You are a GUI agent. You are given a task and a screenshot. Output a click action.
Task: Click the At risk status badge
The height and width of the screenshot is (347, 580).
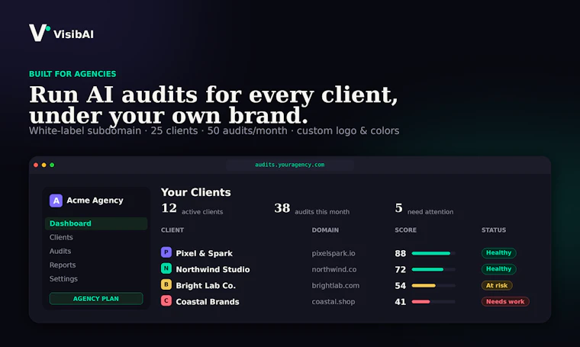497,285
